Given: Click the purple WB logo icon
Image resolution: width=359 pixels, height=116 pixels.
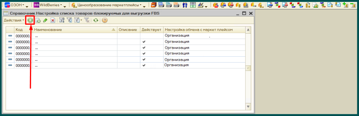Looking at the screenshot, I should click(36, 5).
